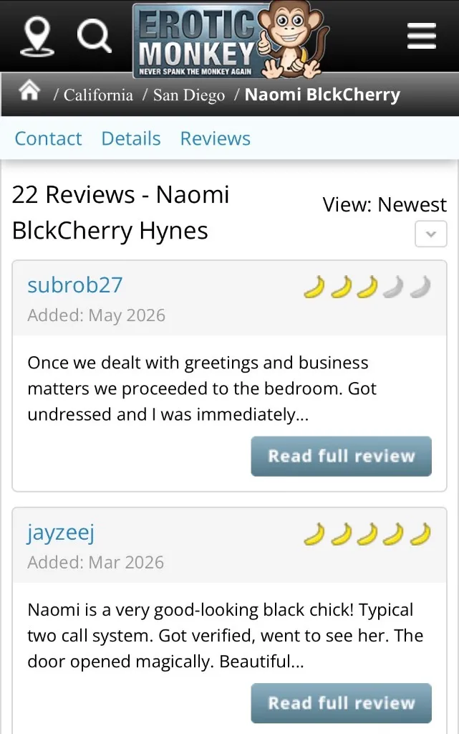Viewport: 459px width, 734px height.
Task: Switch to the Contact tab
Action: pyautogui.click(x=48, y=138)
